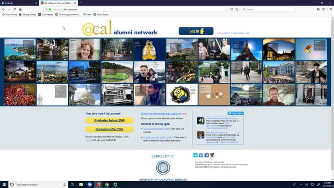
Task: Open the Sather Gate night thumbnail
Action: point(20,72)
